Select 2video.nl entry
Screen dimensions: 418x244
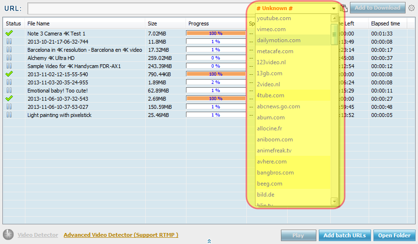pos(293,84)
